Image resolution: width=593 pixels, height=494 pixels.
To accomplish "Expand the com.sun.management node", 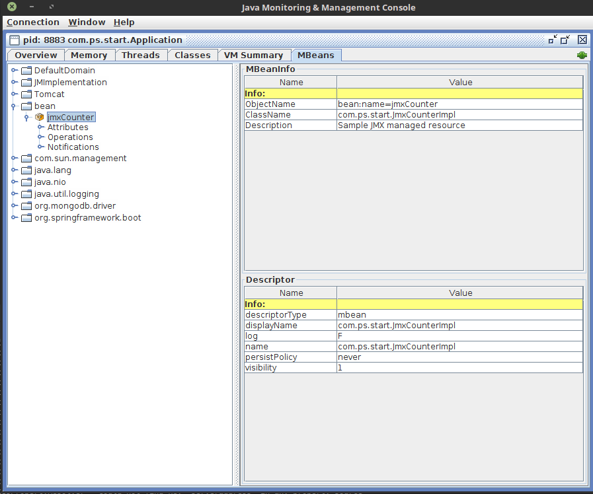I will click(14, 159).
